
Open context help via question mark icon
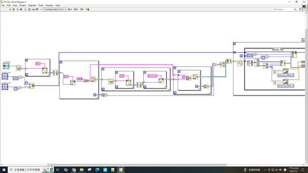coord(300,9)
